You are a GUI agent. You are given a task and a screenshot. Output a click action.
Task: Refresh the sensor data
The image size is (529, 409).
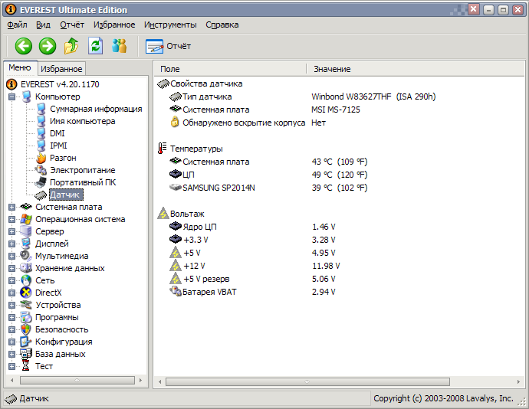(96, 46)
